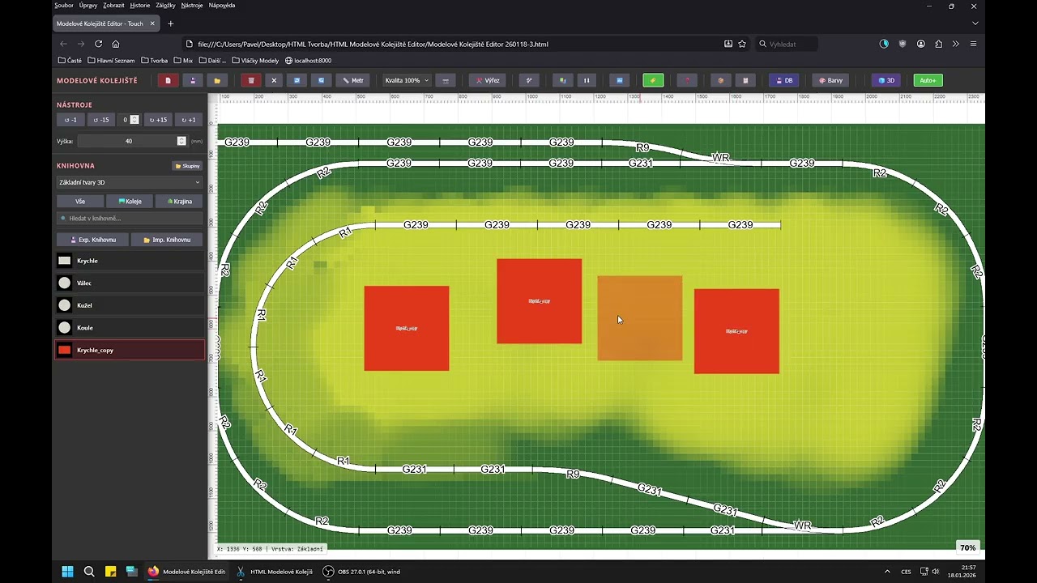Click the Výška stepper arrows
Viewport: 1037px width, 583px height.
[181, 141]
